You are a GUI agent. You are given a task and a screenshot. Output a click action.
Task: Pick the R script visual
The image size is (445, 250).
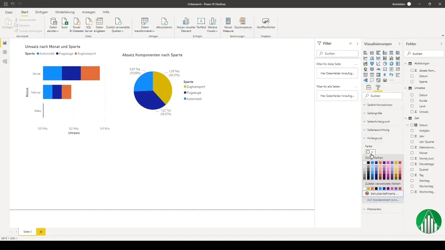(x=385, y=75)
